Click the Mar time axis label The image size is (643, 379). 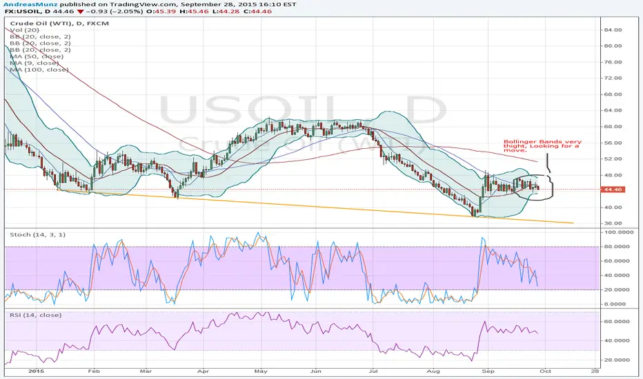[x=146, y=371]
